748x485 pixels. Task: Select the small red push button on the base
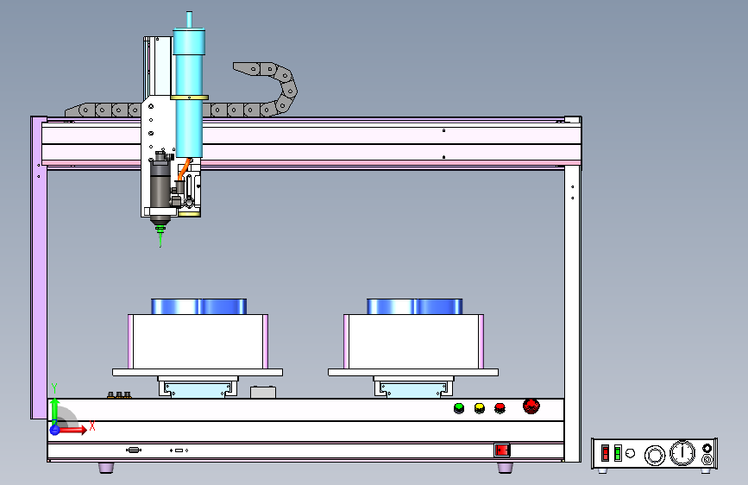(x=500, y=408)
